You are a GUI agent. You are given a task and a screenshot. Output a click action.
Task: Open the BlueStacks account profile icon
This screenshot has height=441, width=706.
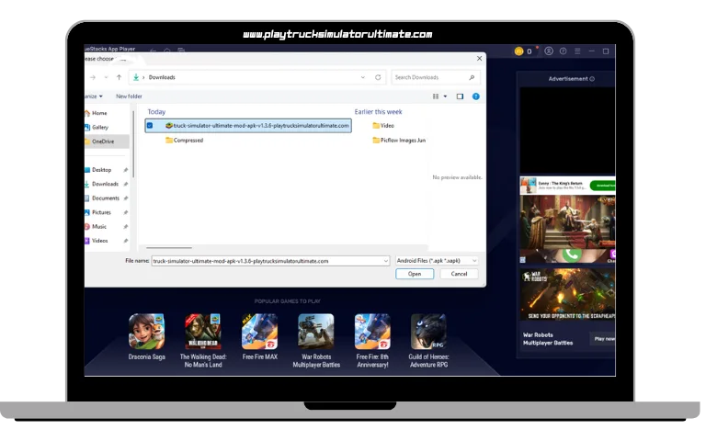coord(549,51)
